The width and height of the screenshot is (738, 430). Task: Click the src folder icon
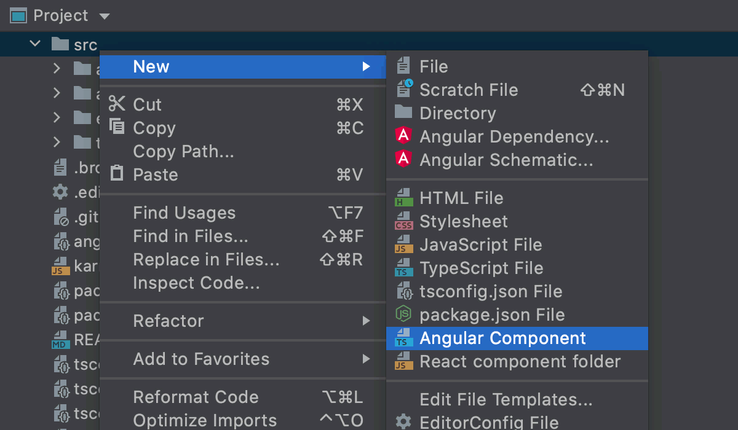60,44
